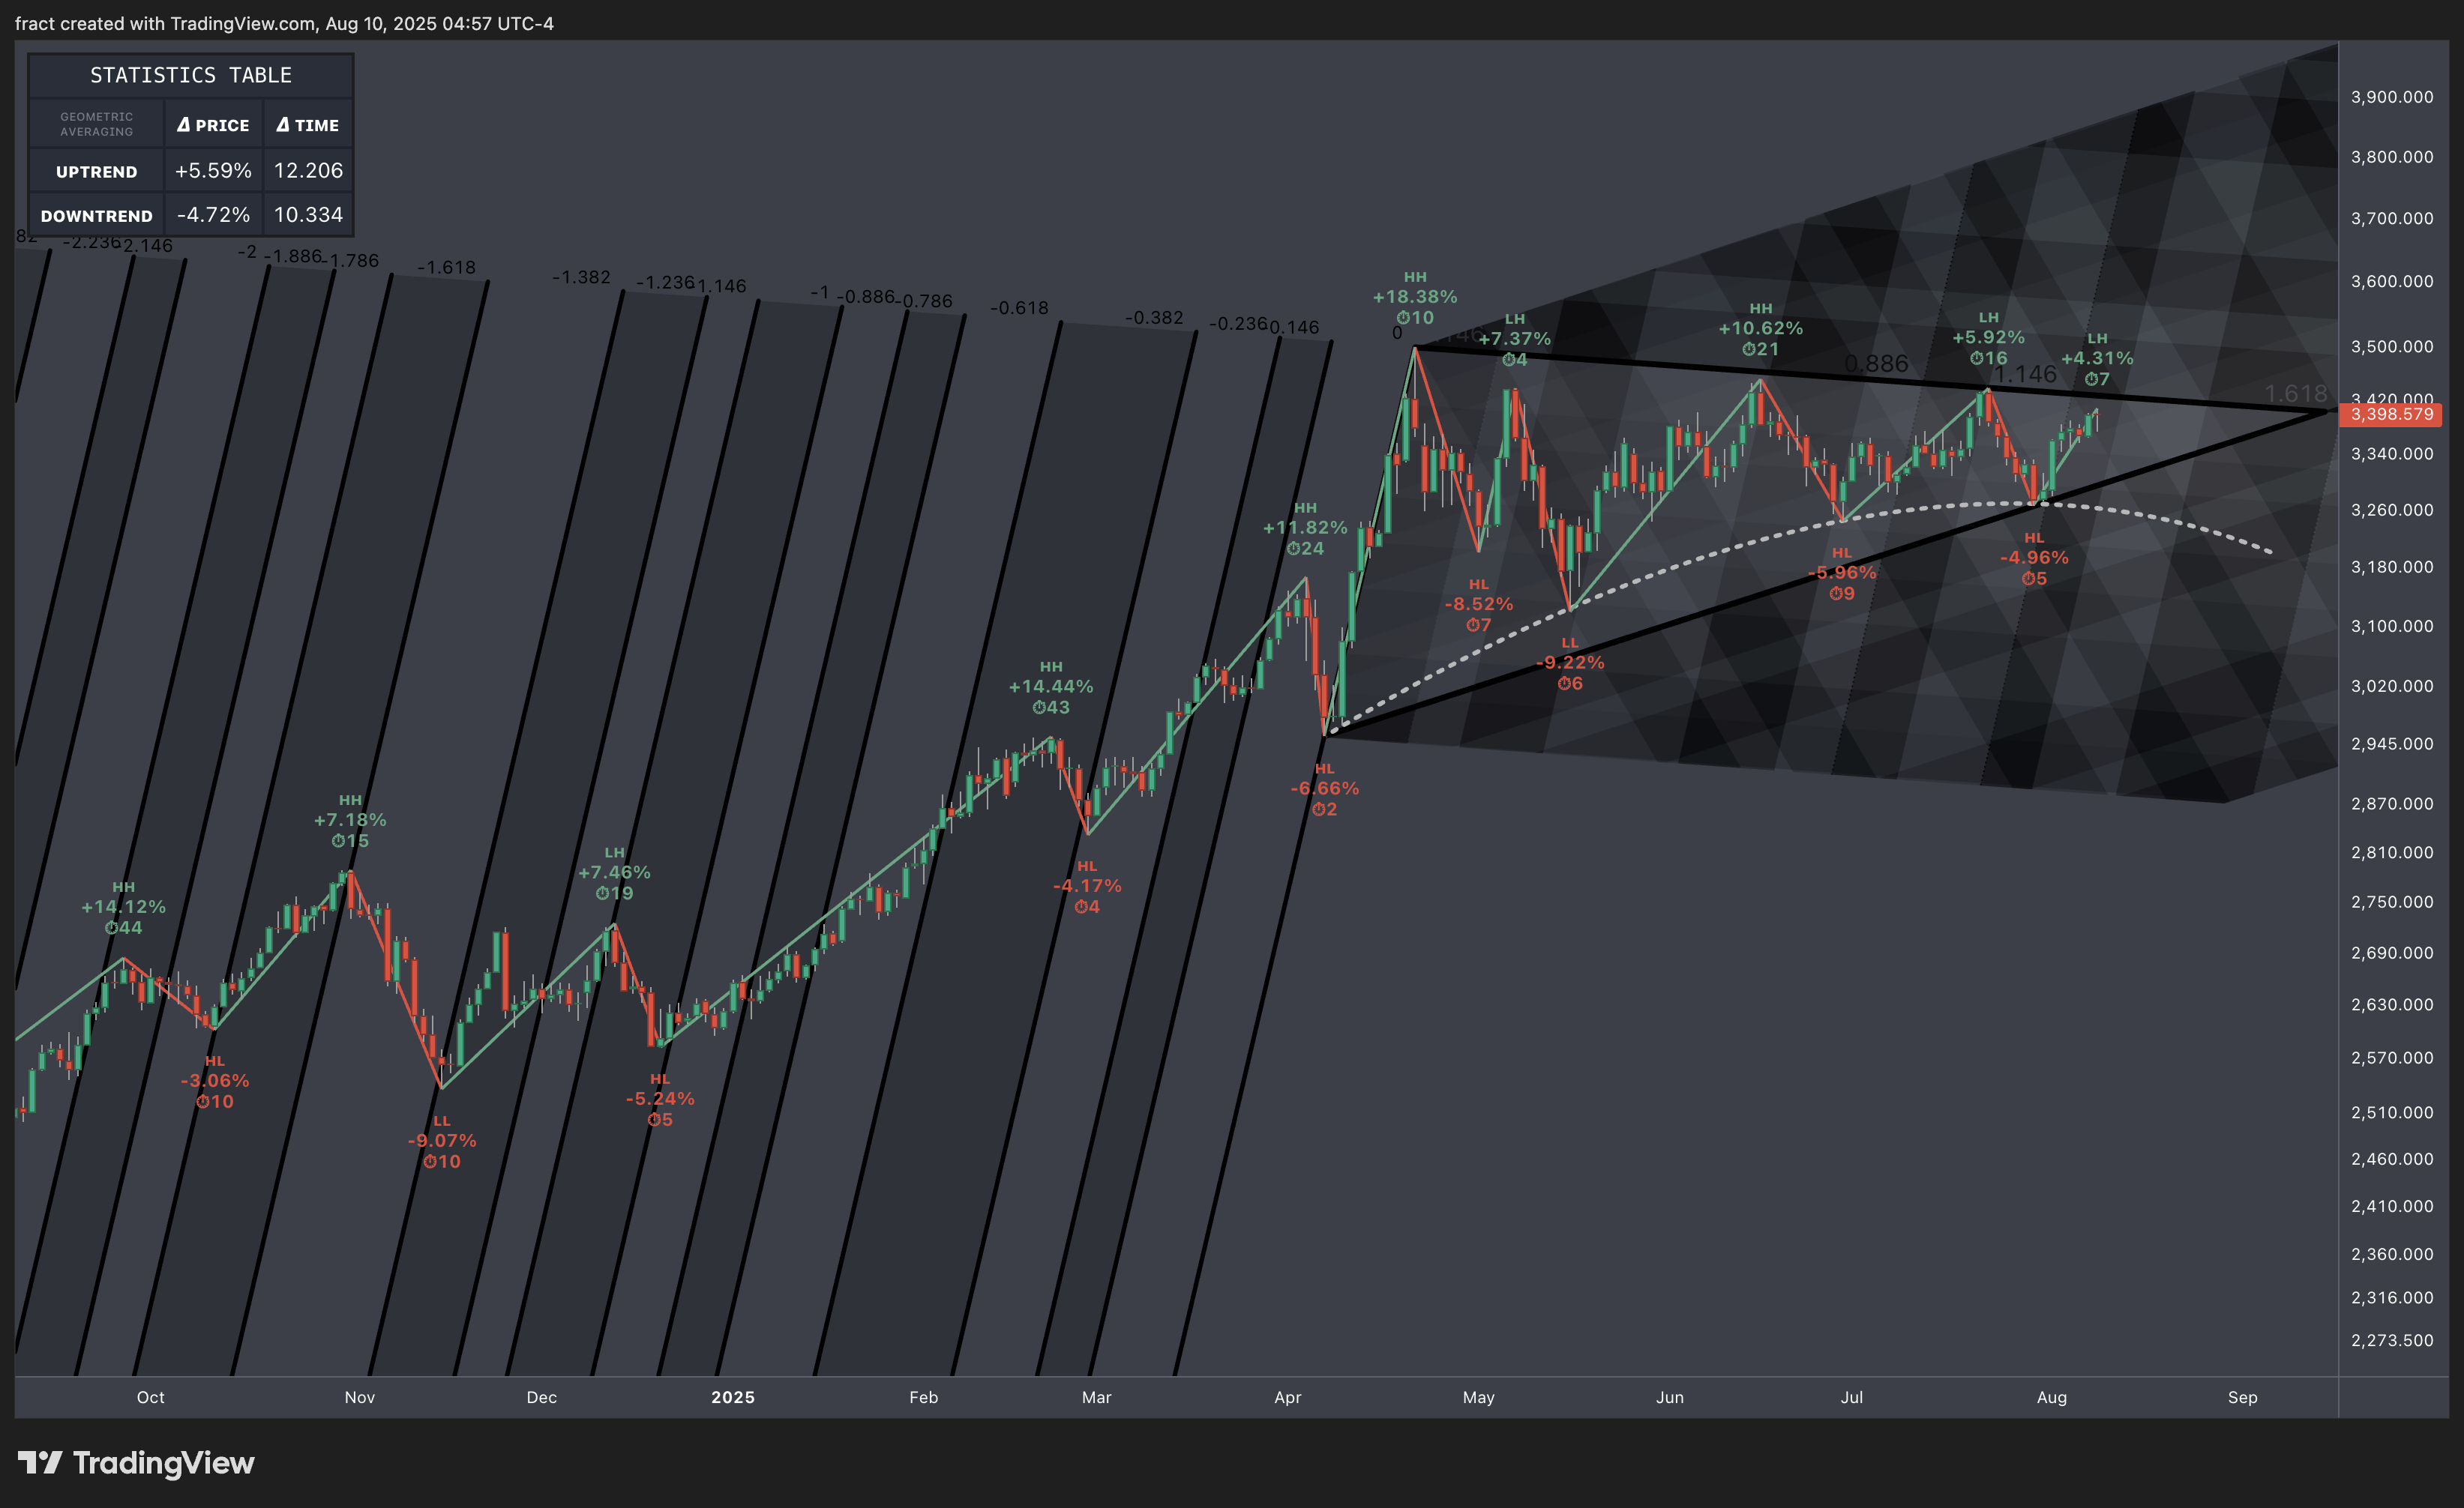Click the -1.618 fib channel label
The image size is (2464, 1508).
(446, 268)
